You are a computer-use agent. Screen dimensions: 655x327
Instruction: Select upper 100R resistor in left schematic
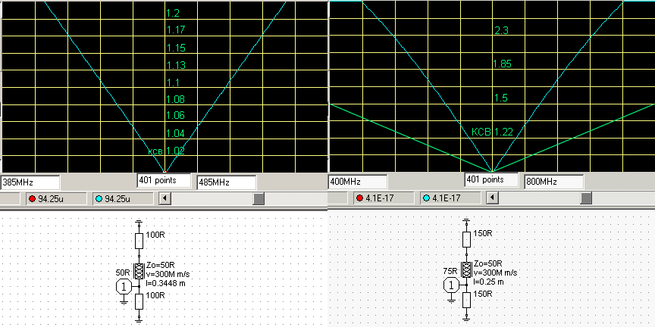pos(139,241)
